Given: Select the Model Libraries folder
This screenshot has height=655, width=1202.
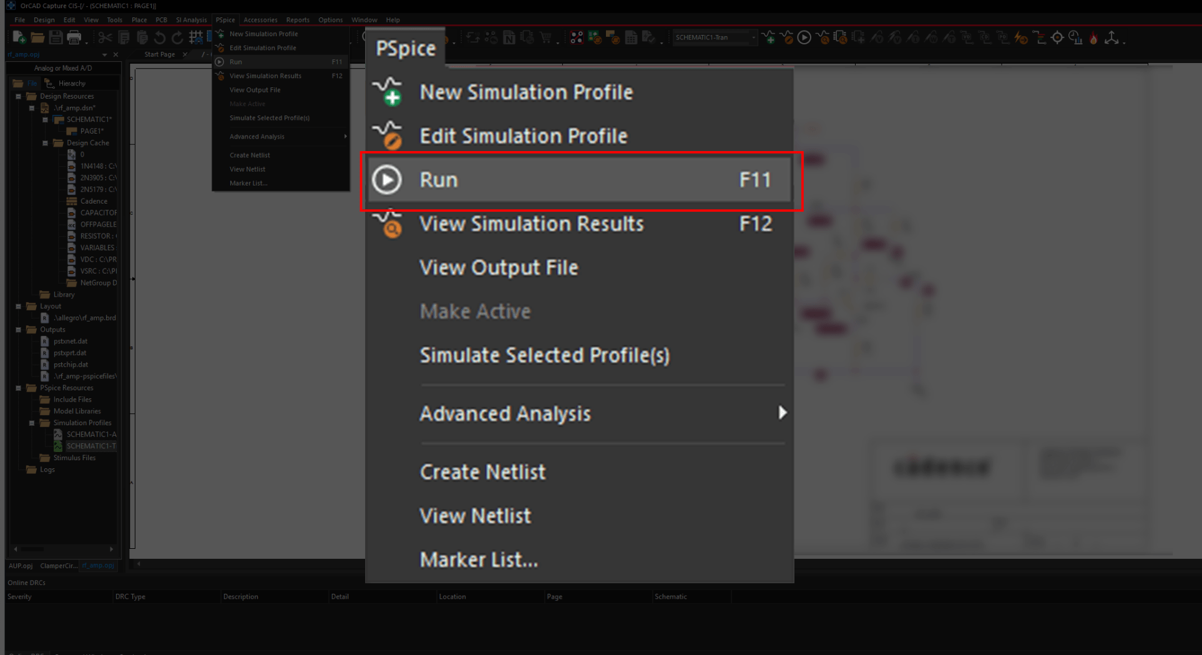Looking at the screenshot, I should [x=77, y=411].
